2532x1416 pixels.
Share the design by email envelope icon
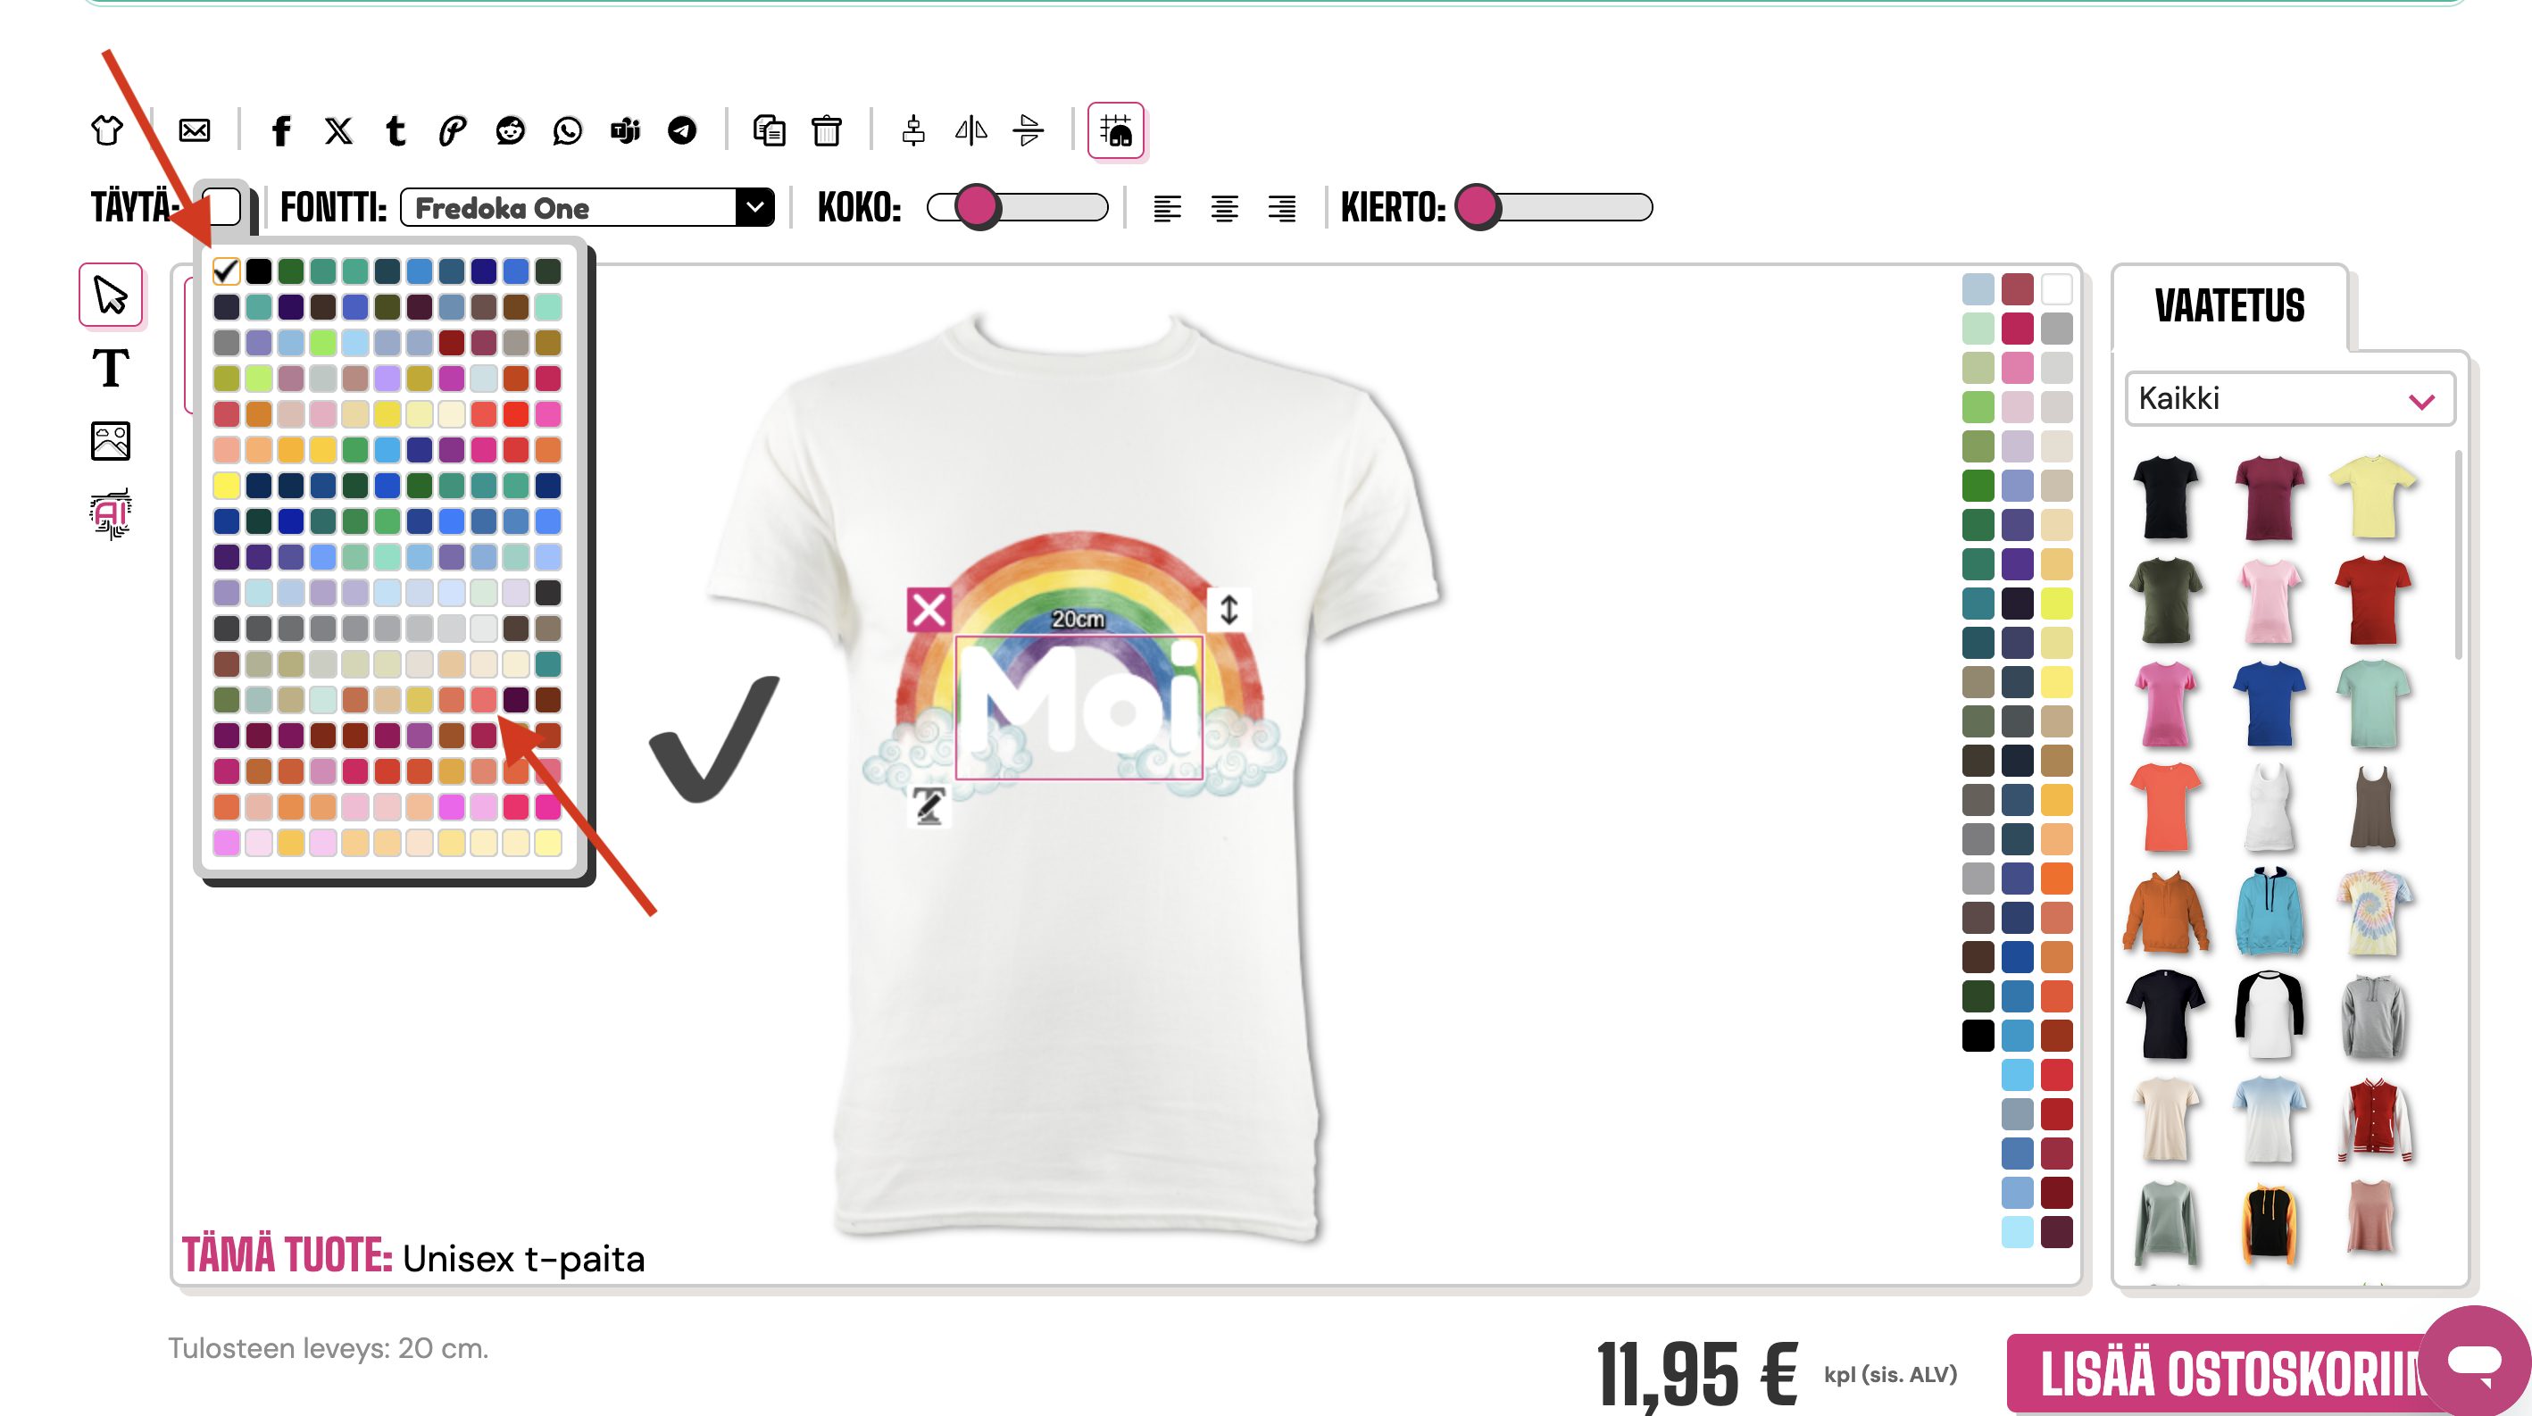[x=194, y=130]
